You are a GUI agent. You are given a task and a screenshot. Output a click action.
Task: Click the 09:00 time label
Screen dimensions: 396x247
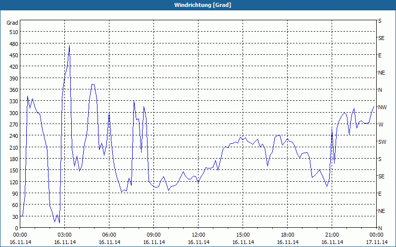(154, 235)
